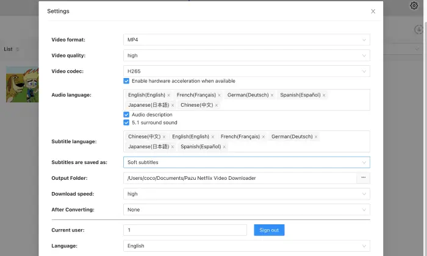427x256 pixels.
Task: Browse output folder with the ellipsis button
Action: 364,178
